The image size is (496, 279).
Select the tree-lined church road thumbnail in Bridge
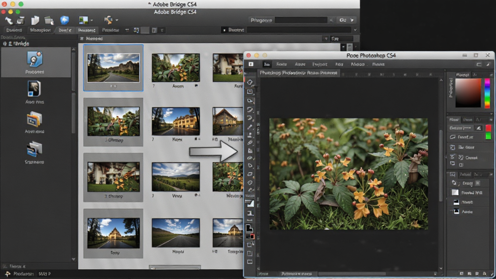tap(113, 233)
